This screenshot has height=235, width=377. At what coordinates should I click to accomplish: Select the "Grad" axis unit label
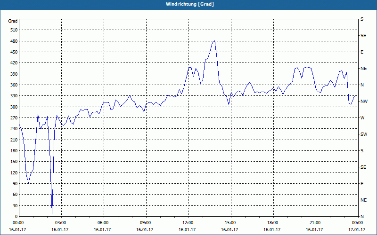(x=13, y=21)
